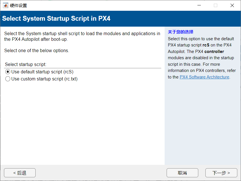The height and width of the screenshot is (181, 241).
Task: Click the blue 'Select System Startup Script' header
Action: click(x=56, y=19)
